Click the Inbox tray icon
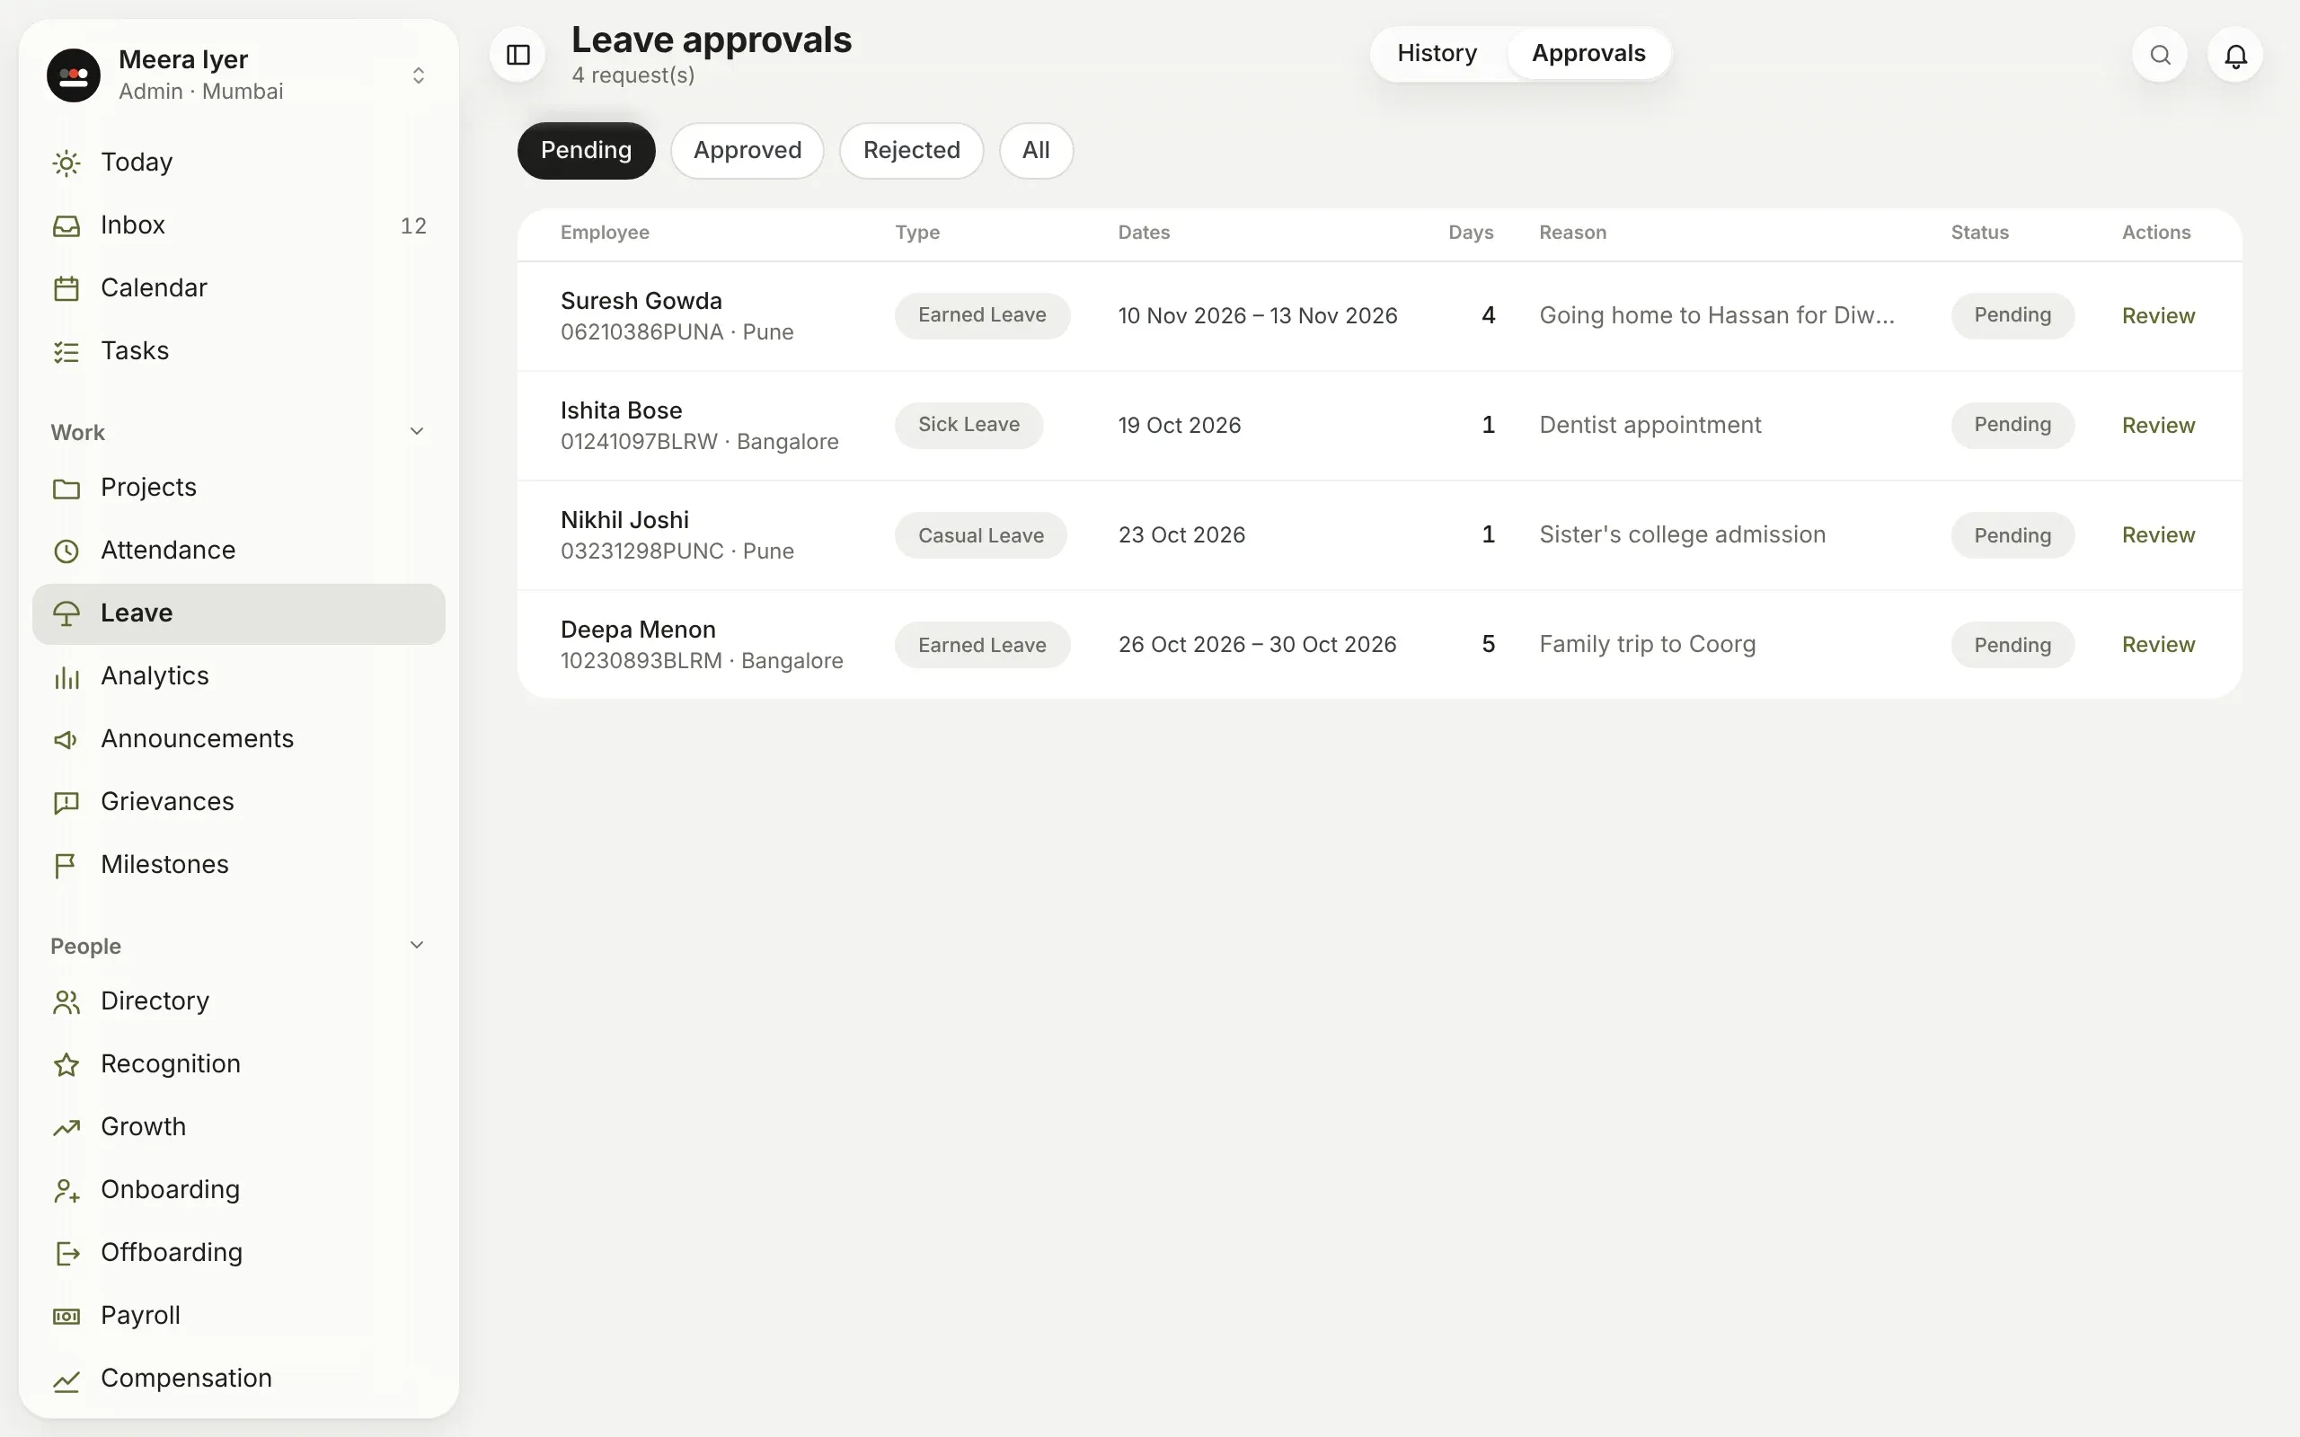Screen dimensions: 2300x1437 pyautogui.click(x=66, y=226)
